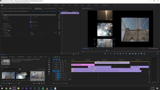Create a 4-point polygon mask under Opacity

(7, 30)
